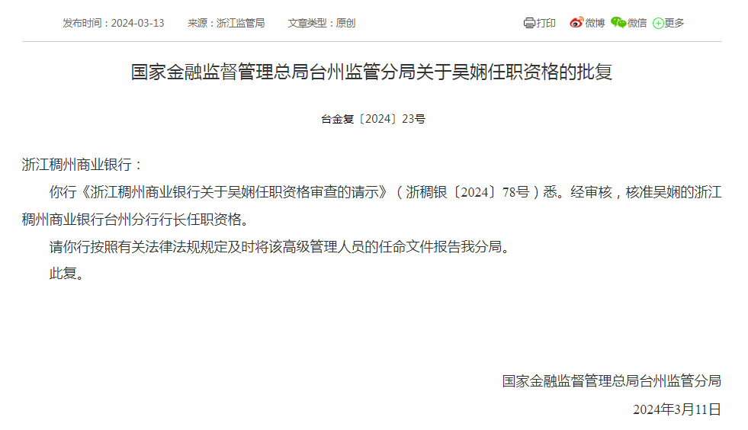Click the 微博 share text
Viewport: 748px width, 430px height.
point(595,23)
